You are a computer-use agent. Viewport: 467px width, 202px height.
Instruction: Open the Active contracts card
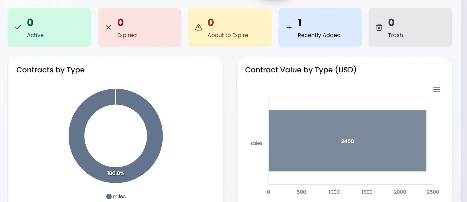[x=49, y=27]
